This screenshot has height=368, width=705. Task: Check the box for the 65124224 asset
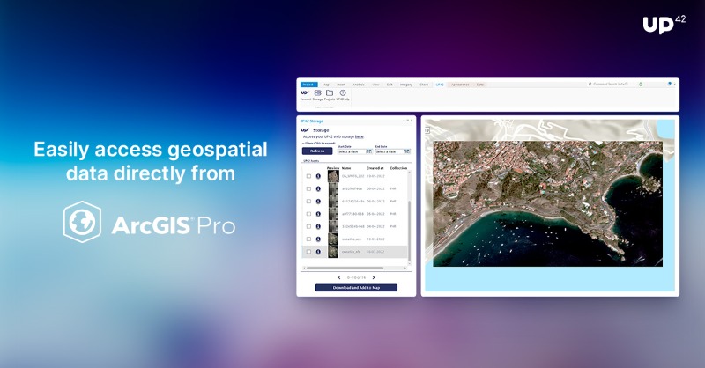(308, 202)
